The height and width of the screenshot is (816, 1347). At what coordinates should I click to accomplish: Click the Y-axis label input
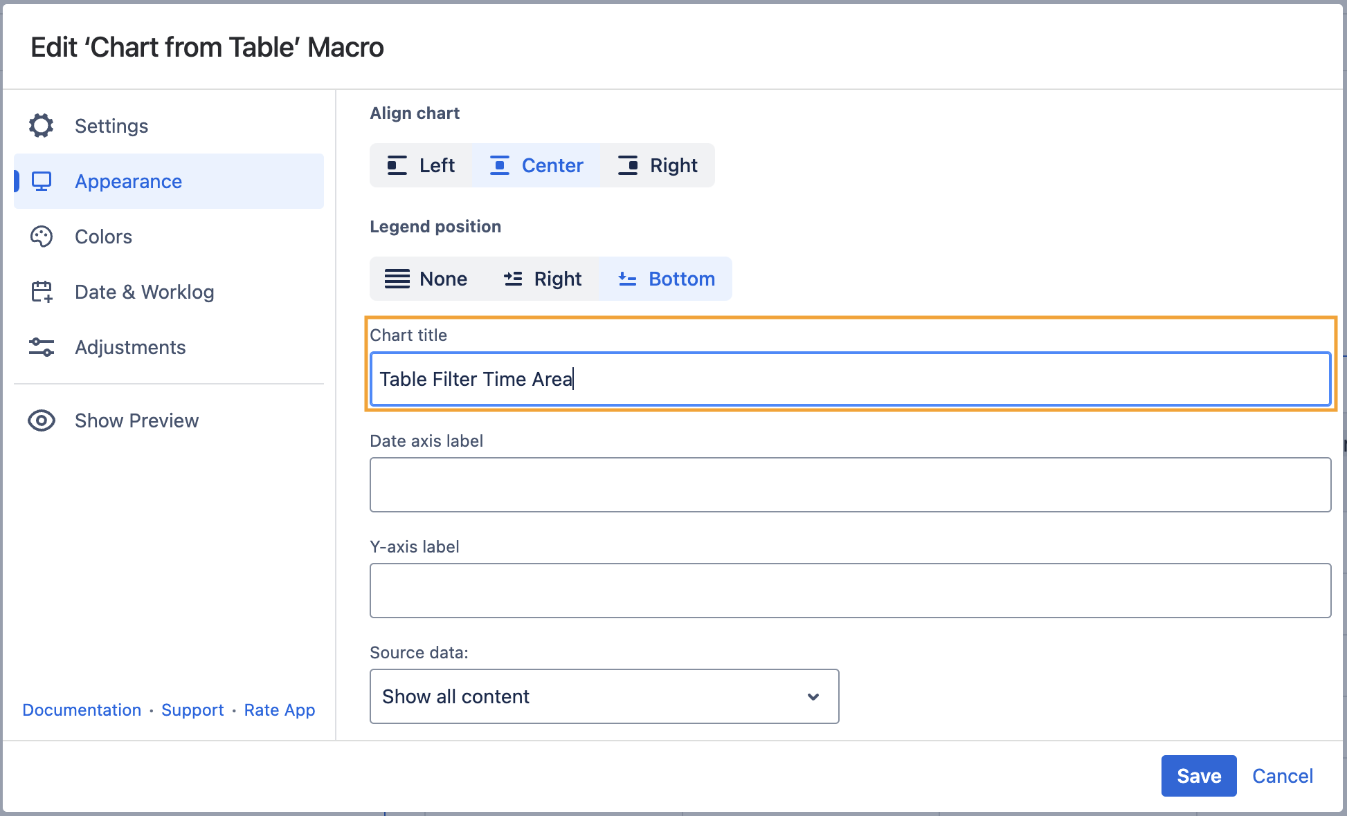[x=850, y=591]
